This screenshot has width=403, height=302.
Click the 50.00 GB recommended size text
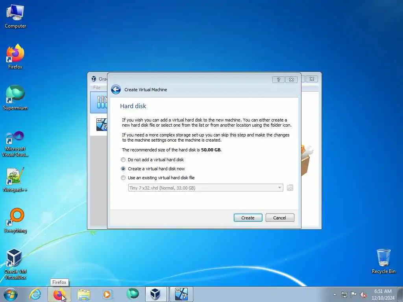pos(211,150)
